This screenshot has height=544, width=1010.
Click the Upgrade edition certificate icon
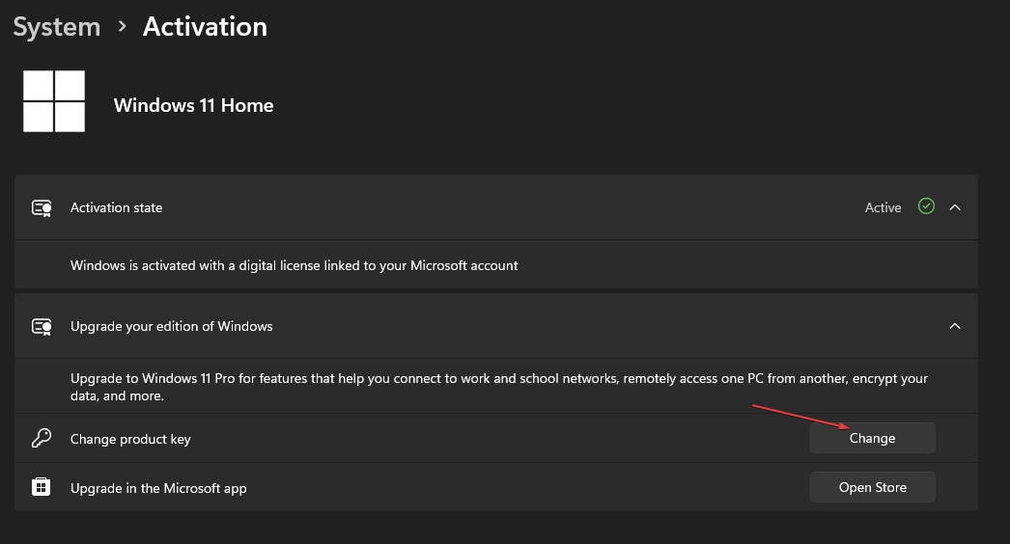[x=42, y=326]
